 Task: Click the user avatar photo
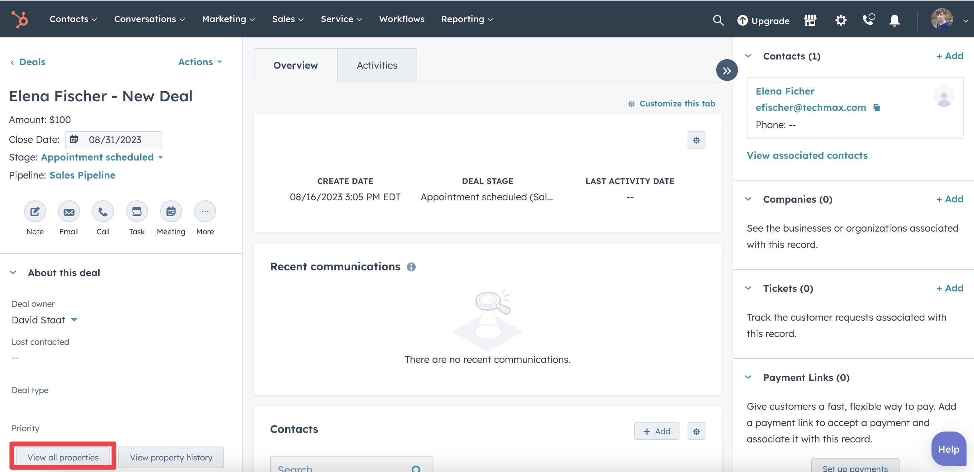941,19
